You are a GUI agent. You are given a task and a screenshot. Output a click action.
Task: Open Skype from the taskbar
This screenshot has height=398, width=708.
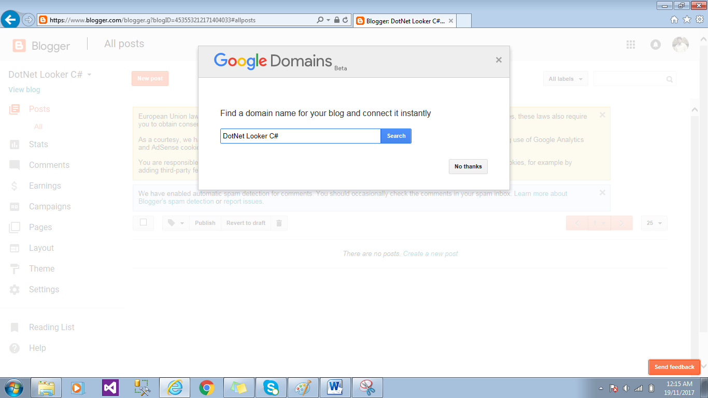(x=271, y=388)
